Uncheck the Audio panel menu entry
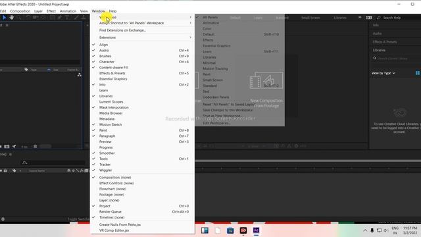Screen dimensions: 421x237 pyautogui.click(x=142, y=50)
